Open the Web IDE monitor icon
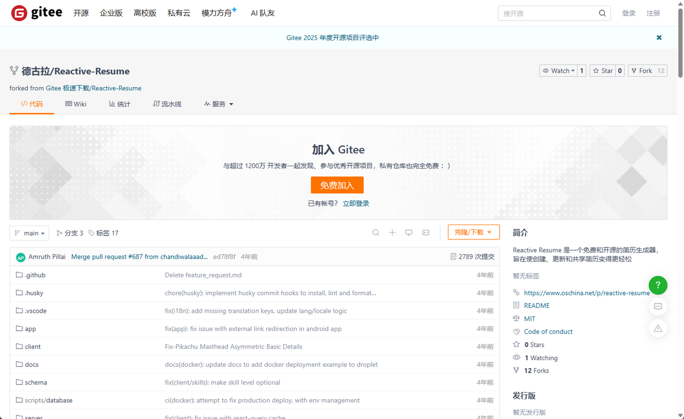 409,232
